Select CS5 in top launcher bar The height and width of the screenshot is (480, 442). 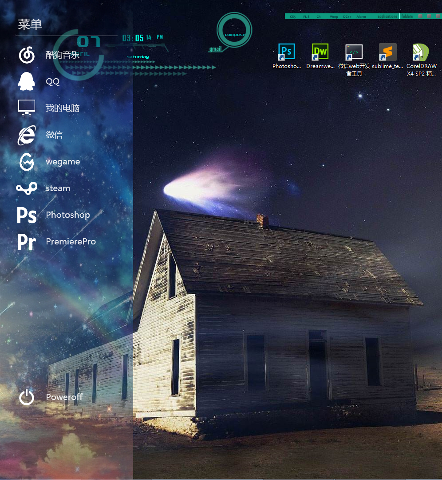point(293,17)
